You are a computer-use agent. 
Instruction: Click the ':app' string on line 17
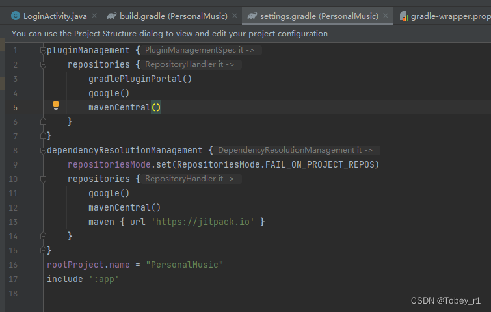(x=103, y=279)
